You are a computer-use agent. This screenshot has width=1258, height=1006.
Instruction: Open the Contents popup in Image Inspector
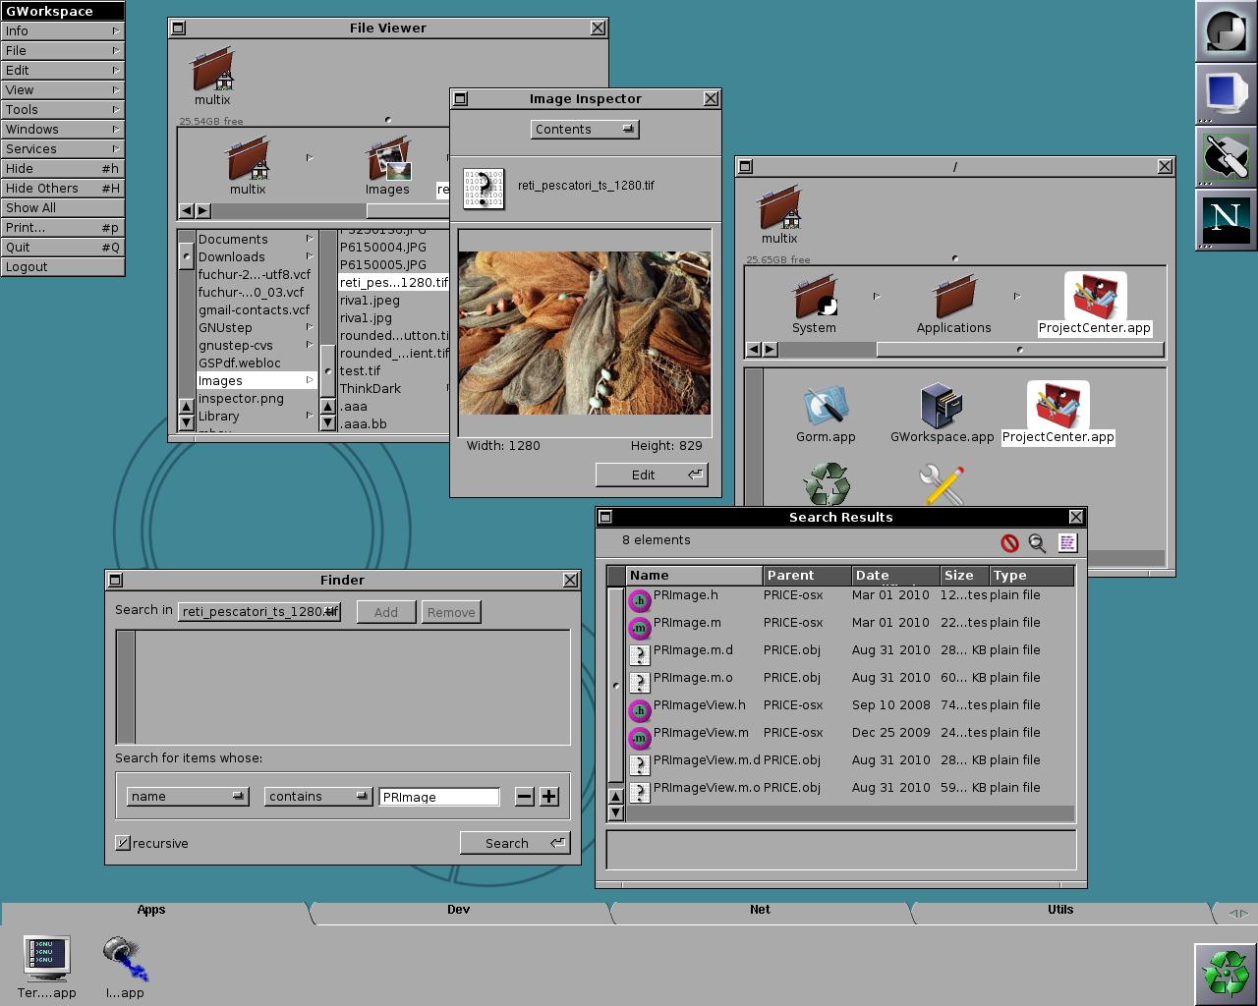(x=585, y=129)
